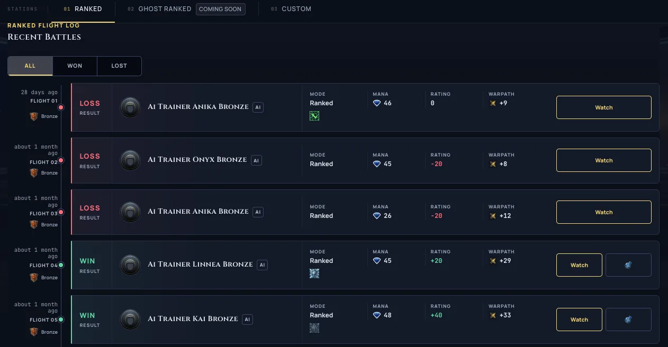Click the 28 days ago timestamp
668x347 pixels.
39,92
